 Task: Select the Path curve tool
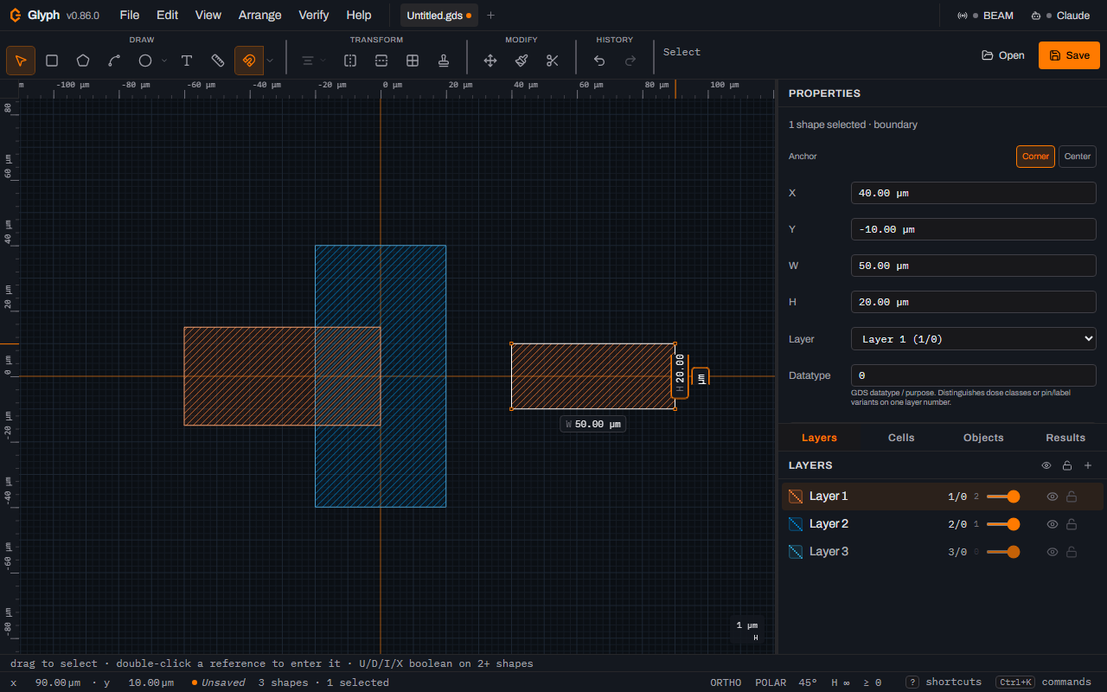[x=114, y=61]
